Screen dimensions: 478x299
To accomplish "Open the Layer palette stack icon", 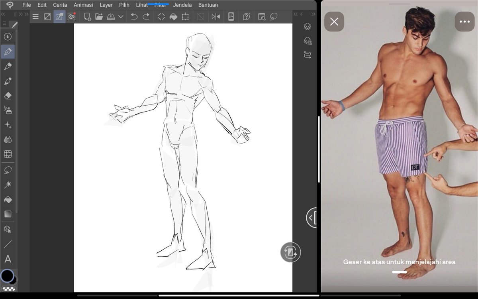I will click(308, 27).
